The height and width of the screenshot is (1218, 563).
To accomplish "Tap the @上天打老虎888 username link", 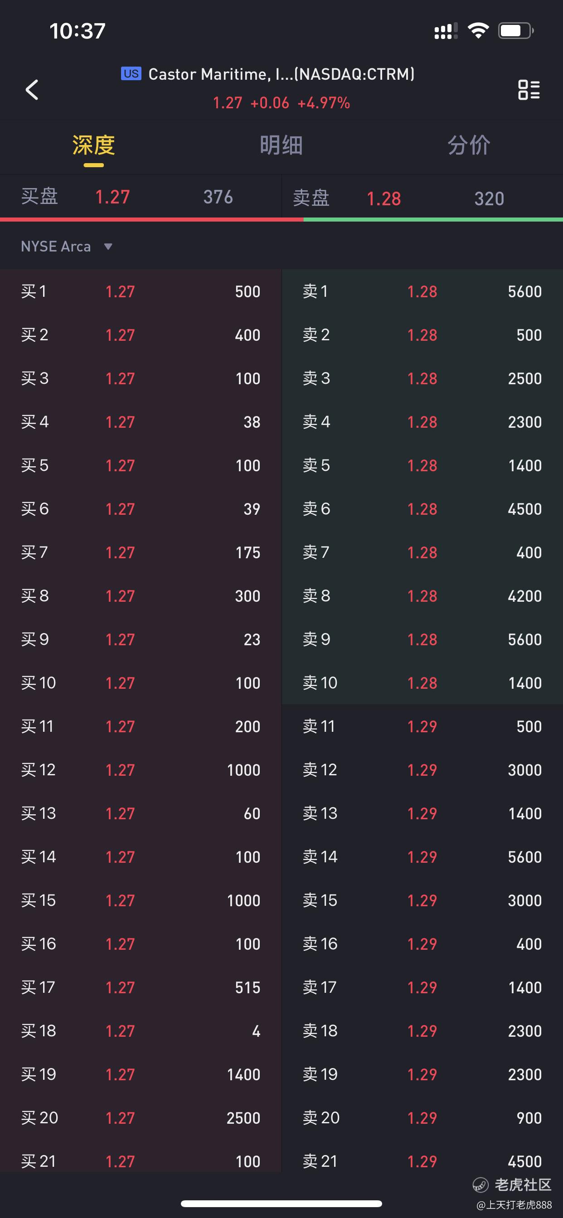I will 514,1205.
